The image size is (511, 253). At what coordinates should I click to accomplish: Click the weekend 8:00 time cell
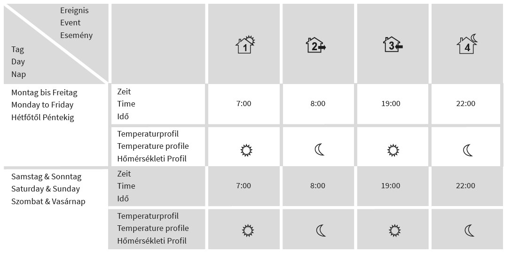pyautogui.click(x=318, y=186)
